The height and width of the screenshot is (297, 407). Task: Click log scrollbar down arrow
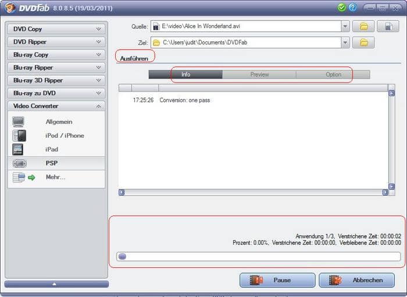point(392,186)
